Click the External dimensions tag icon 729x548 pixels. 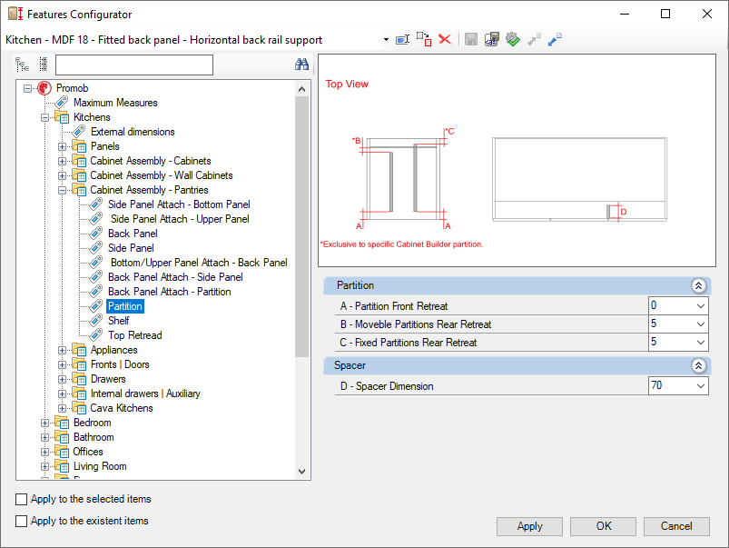coord(79,132)
